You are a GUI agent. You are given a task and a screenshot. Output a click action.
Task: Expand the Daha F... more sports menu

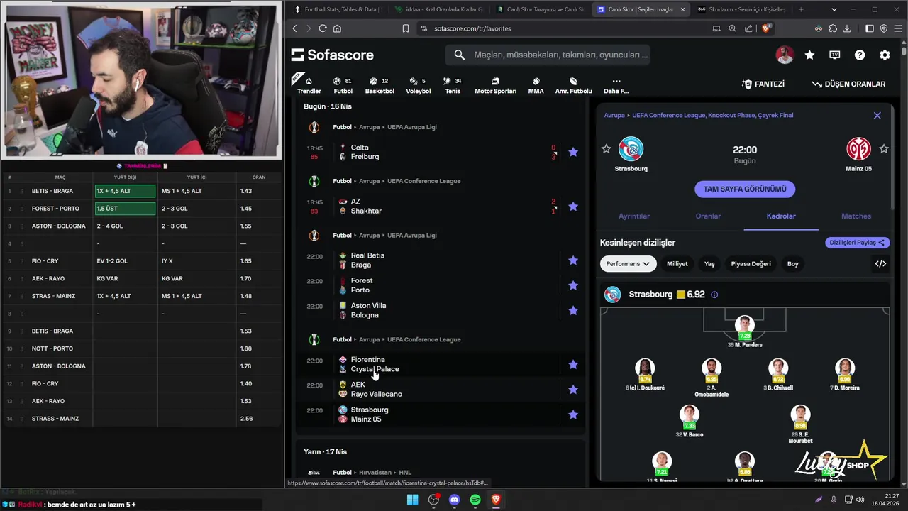pos(616,85)
